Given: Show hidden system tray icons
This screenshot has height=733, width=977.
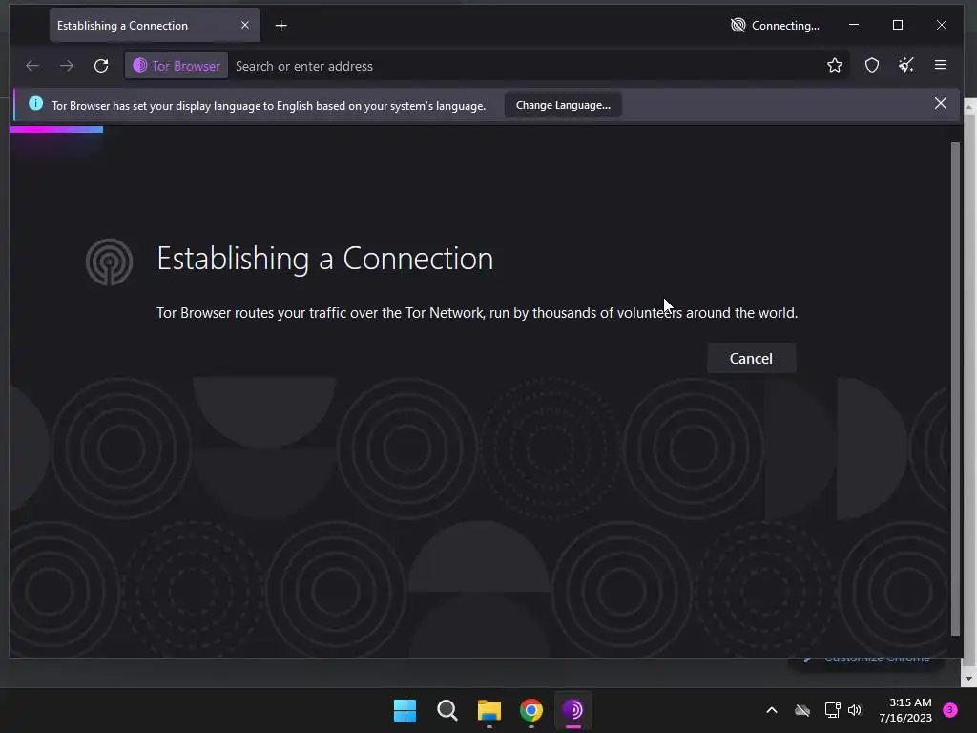Looking at the screenshot, I should pos(771,710).
